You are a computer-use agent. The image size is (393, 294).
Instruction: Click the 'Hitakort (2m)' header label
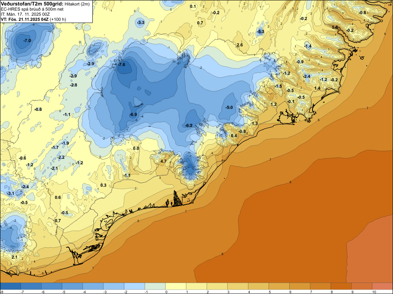[x=77, y=4]
